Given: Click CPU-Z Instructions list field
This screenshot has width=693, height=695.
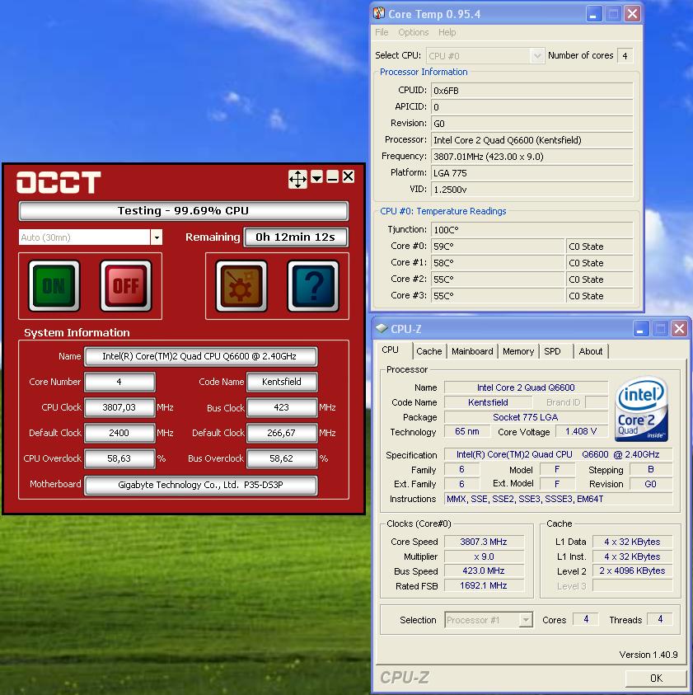Looking at the screenshot, I should (559, 499).
